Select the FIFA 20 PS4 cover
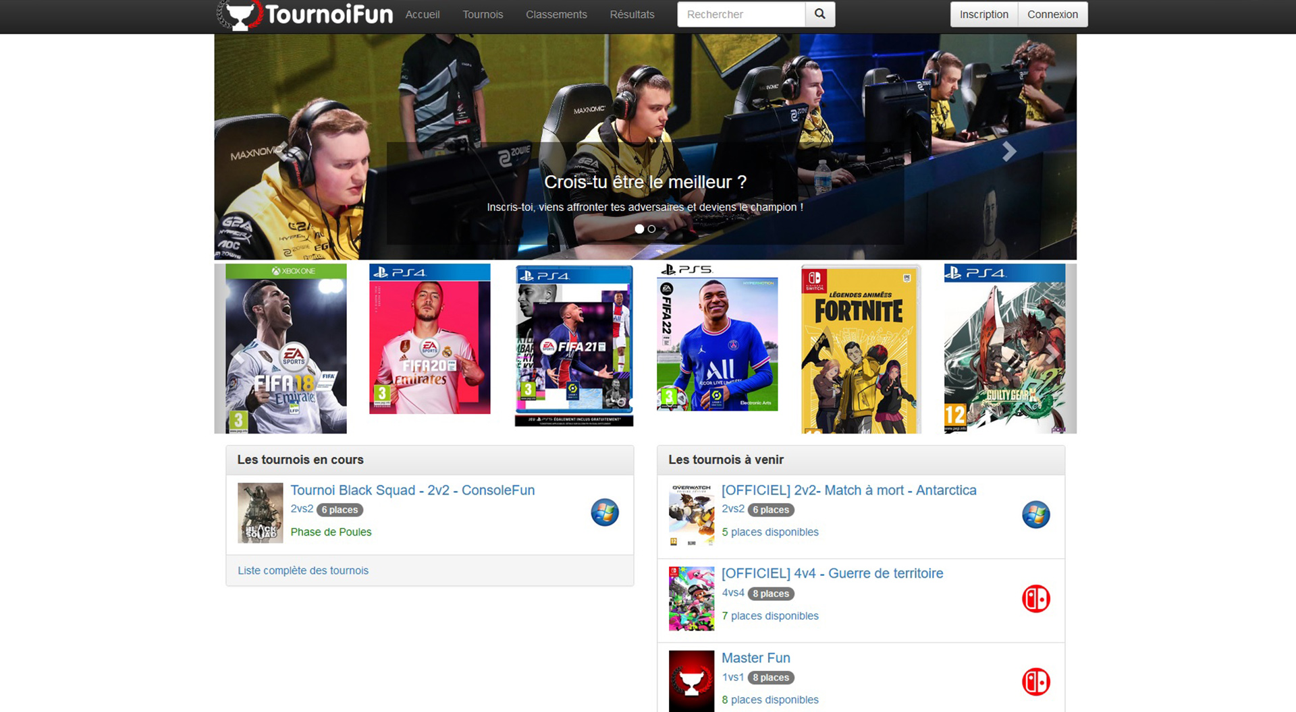The width and height of the screenshot is (1296, 712). [430, 339]
